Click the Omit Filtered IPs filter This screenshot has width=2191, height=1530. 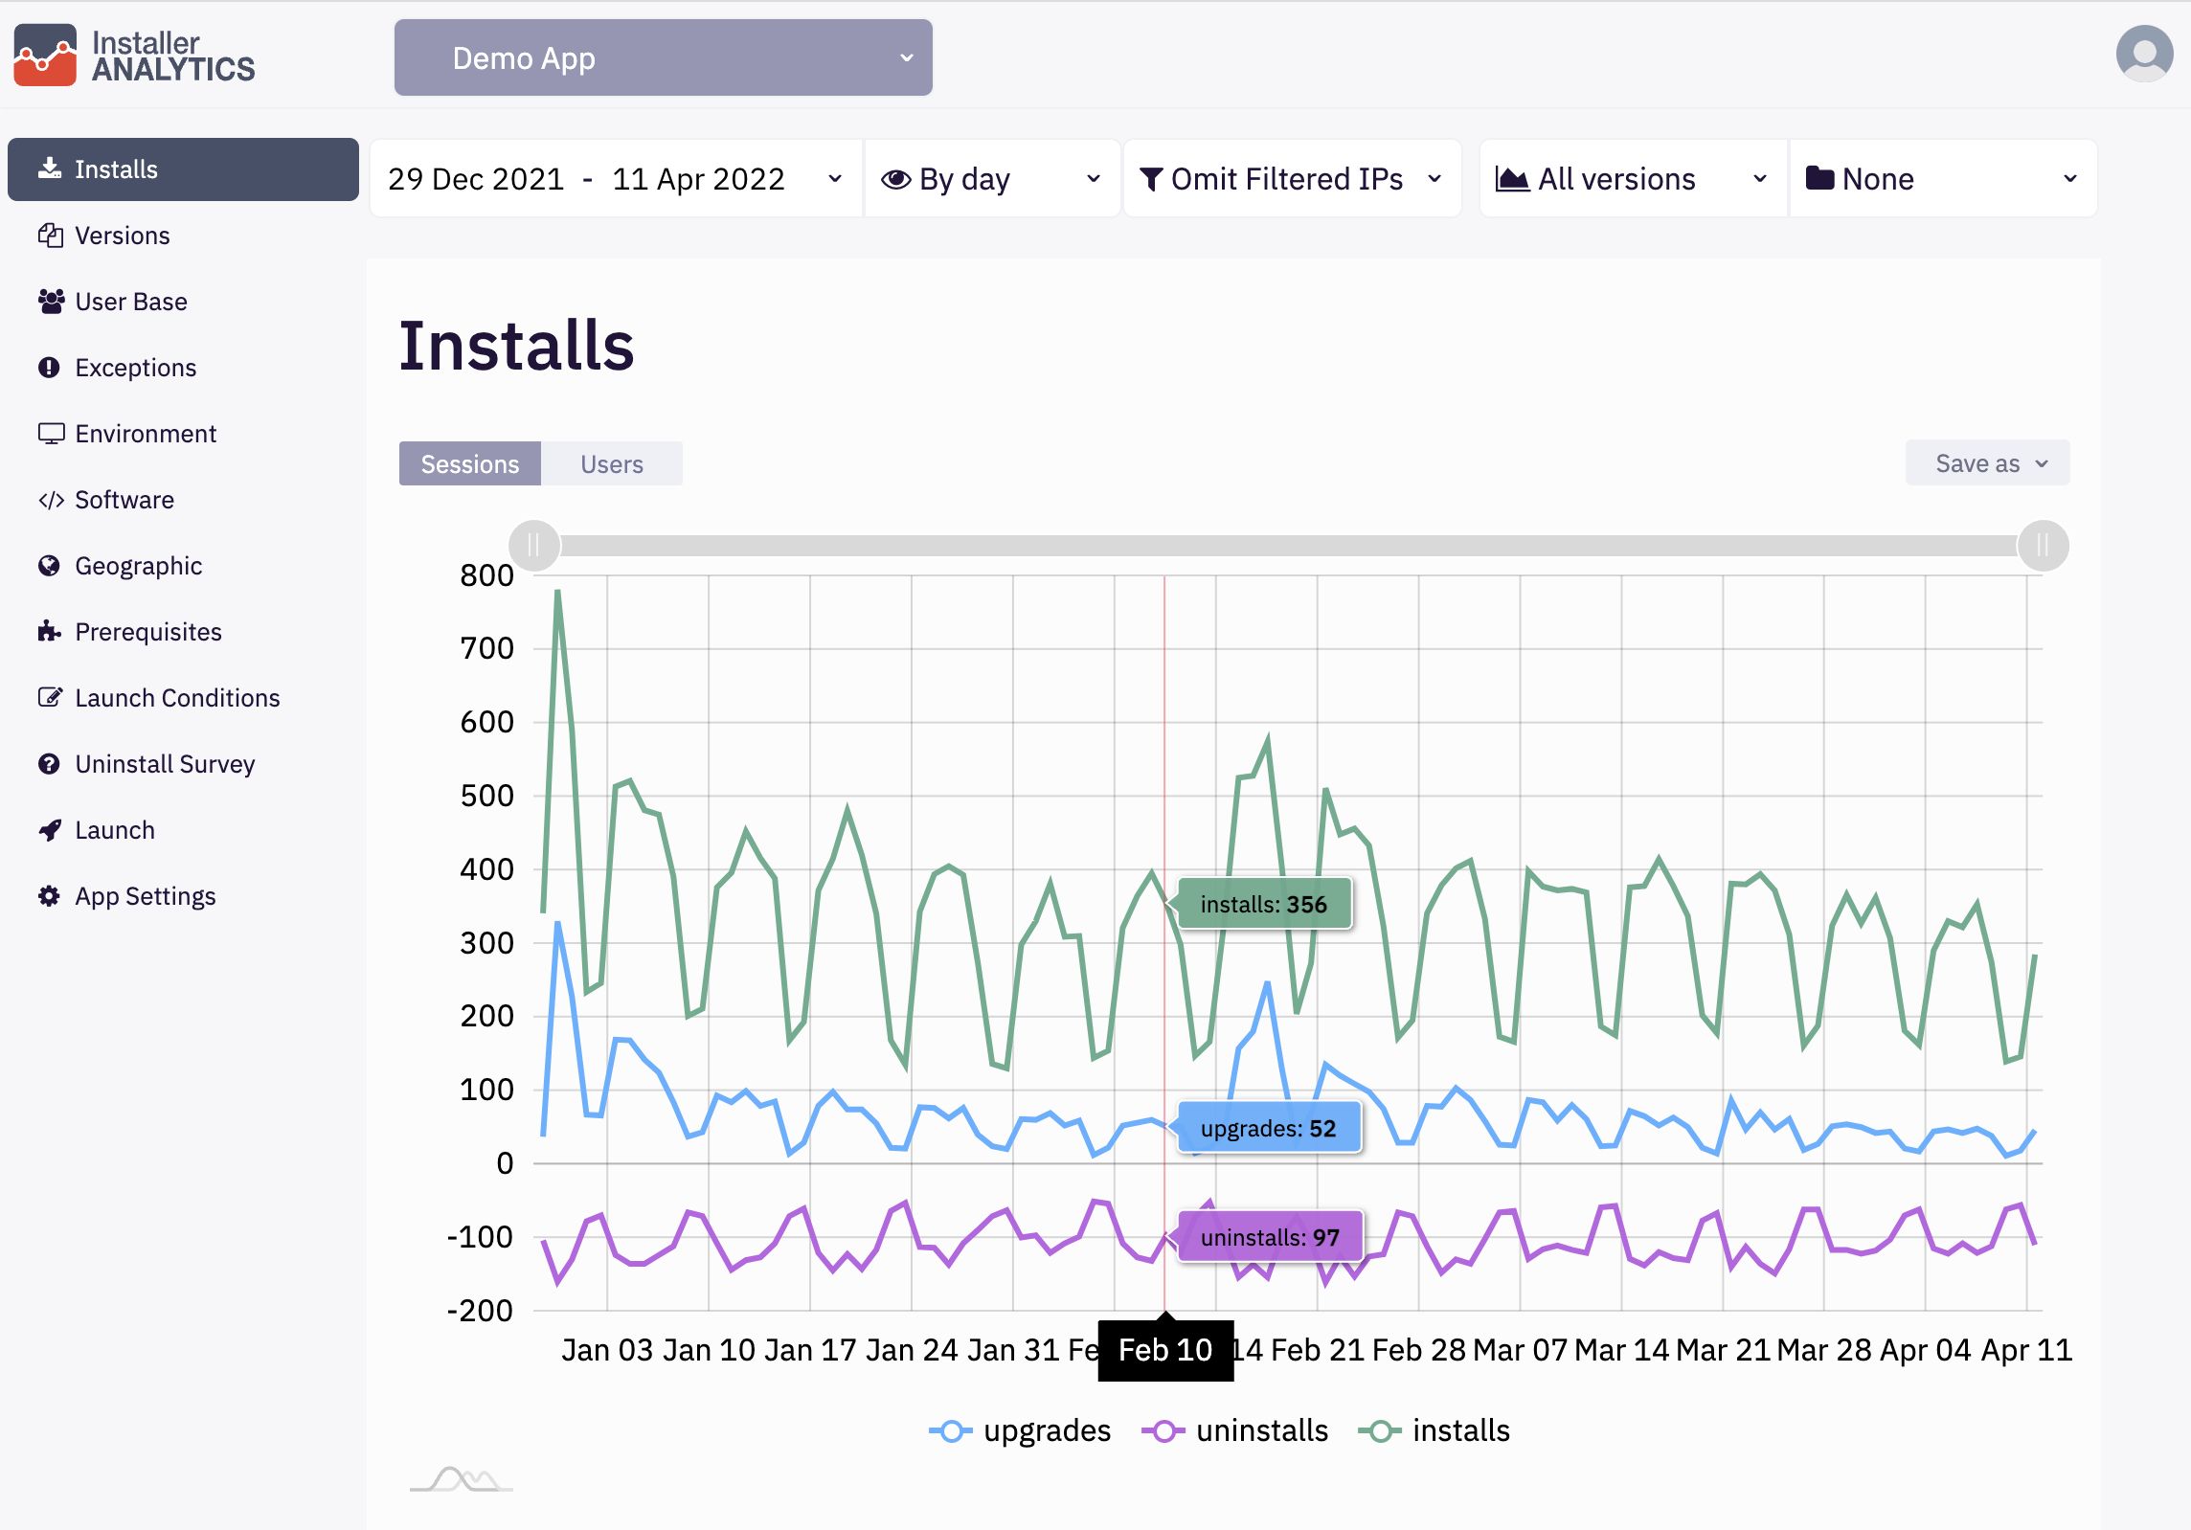coord(1291,178)
